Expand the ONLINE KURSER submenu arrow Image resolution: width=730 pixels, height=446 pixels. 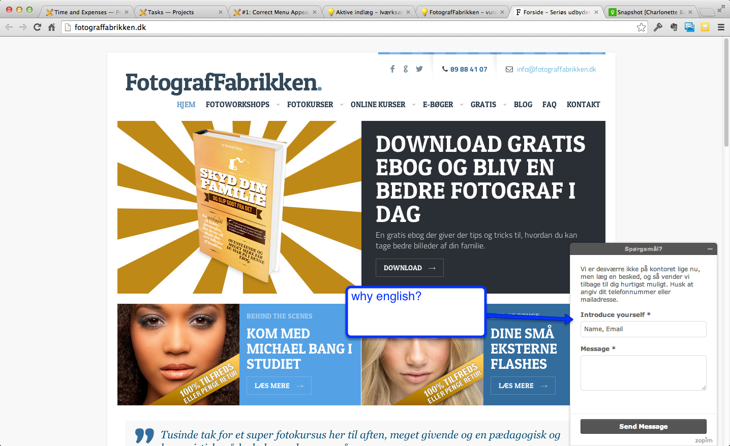[414, 105]
